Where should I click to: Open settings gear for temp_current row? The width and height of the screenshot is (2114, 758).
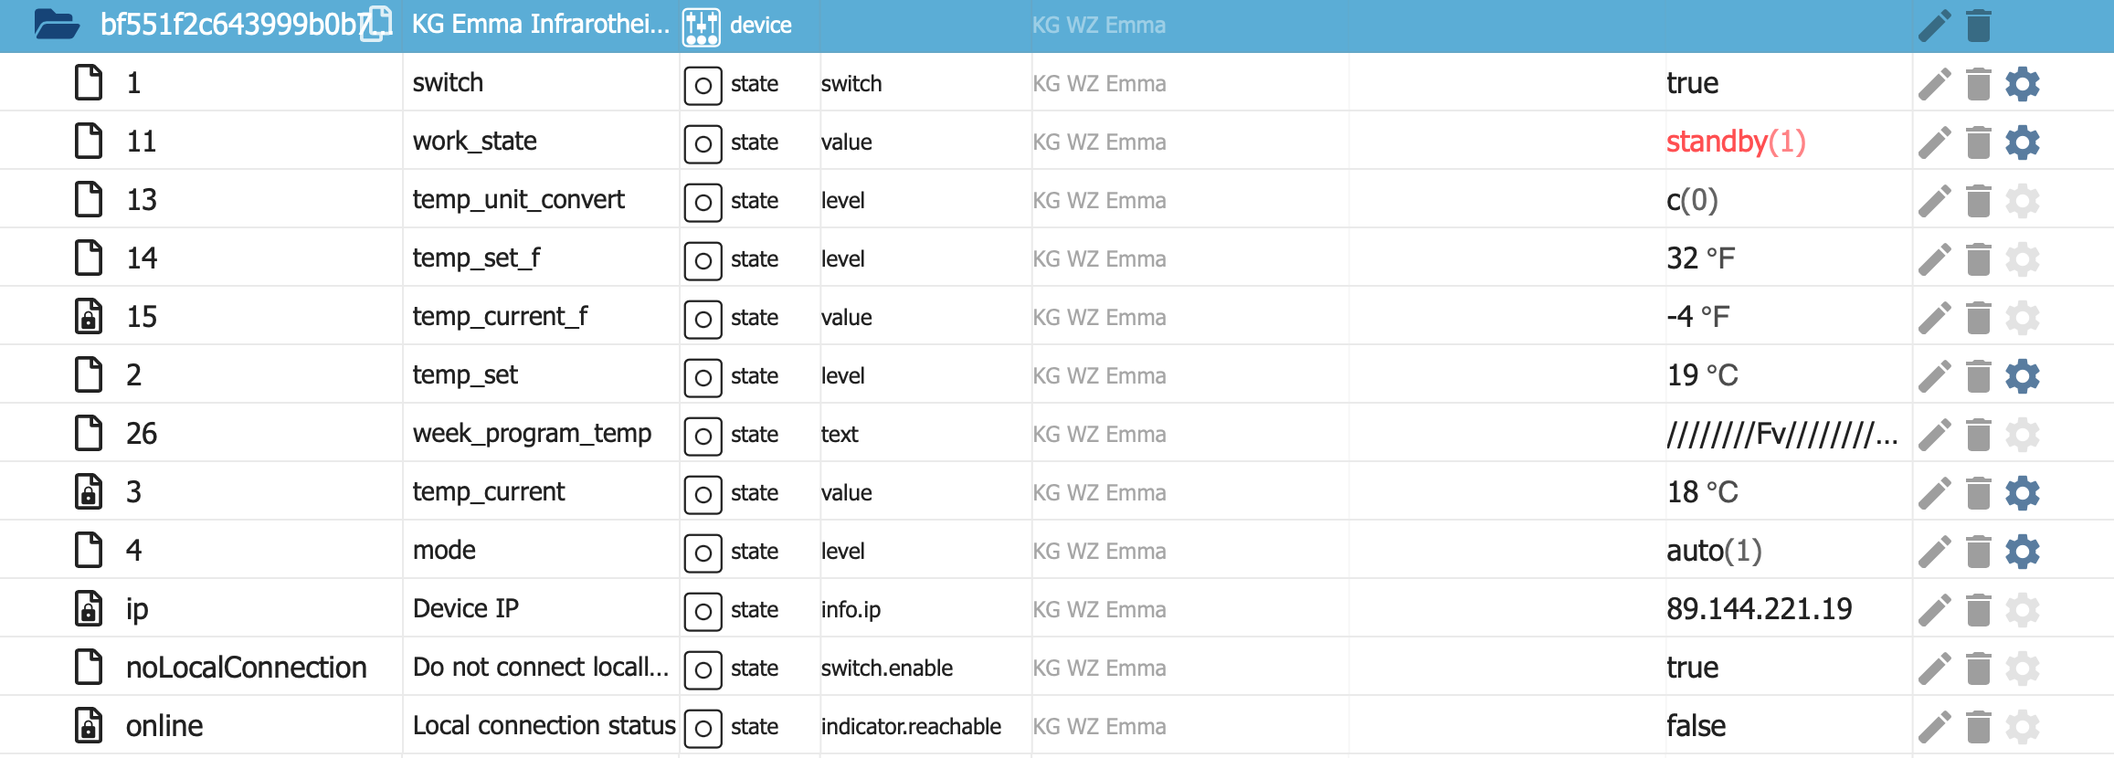2022,493
